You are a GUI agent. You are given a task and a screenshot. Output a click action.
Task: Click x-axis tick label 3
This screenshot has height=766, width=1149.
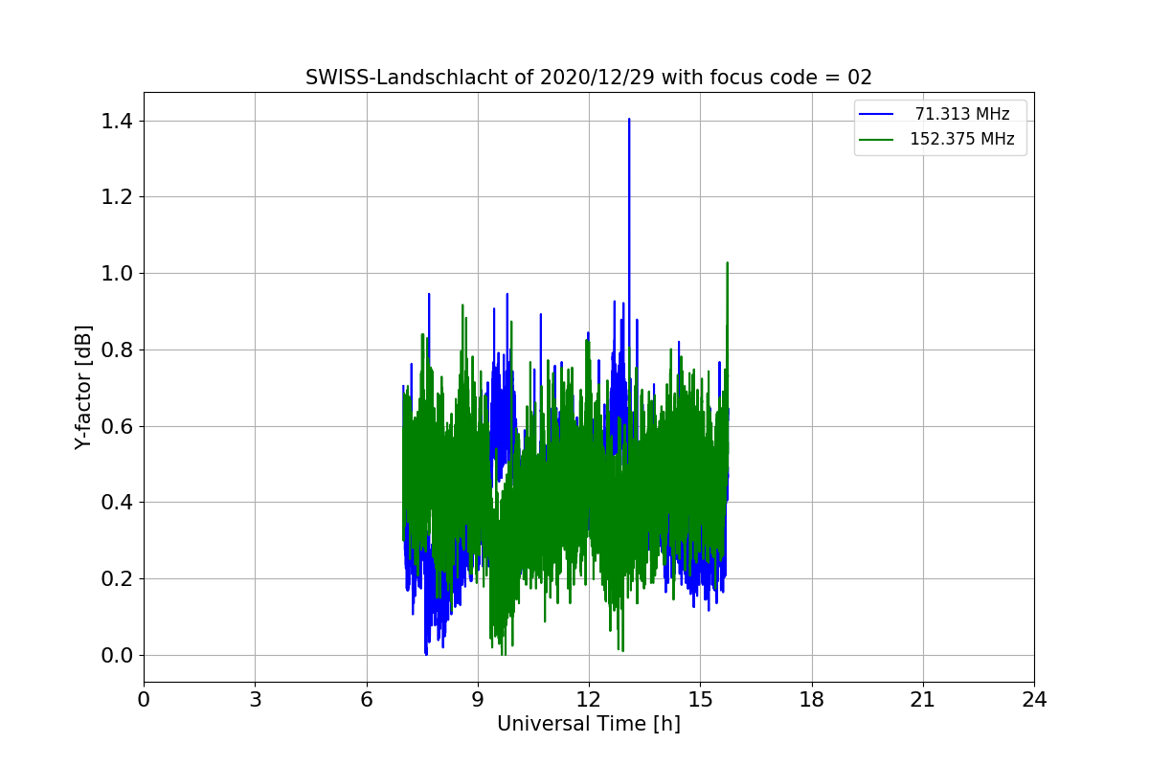(x=255, y=700)
